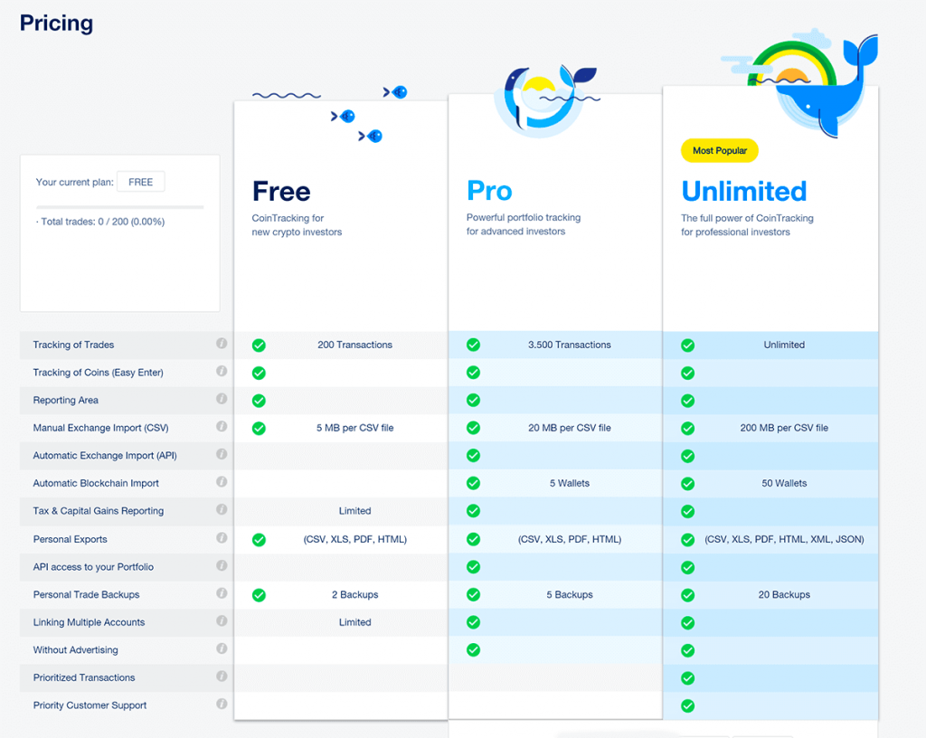Image resolution: width=926 pixels, height=738 pixels.
Task: Select the Pro plan heading
Action: tap(489, 191)
